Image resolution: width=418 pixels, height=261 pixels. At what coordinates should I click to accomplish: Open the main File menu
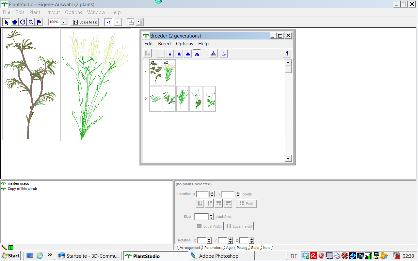point(7,12)
